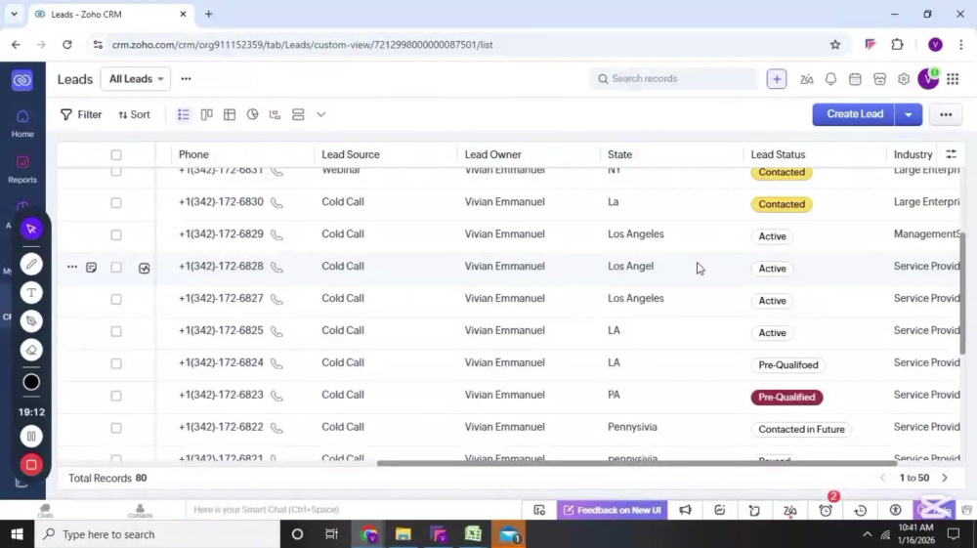
Task: Open the Filter panel
Action: pyautogui.click(x=81, y=114)
